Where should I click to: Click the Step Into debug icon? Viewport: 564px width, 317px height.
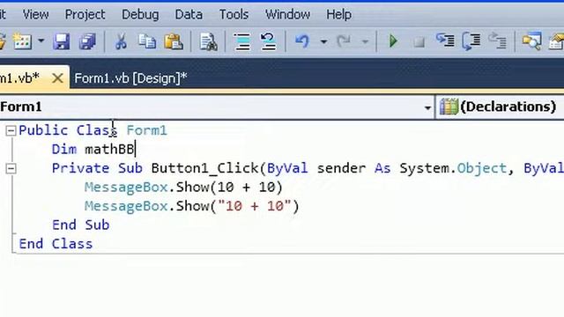(445, 41)
